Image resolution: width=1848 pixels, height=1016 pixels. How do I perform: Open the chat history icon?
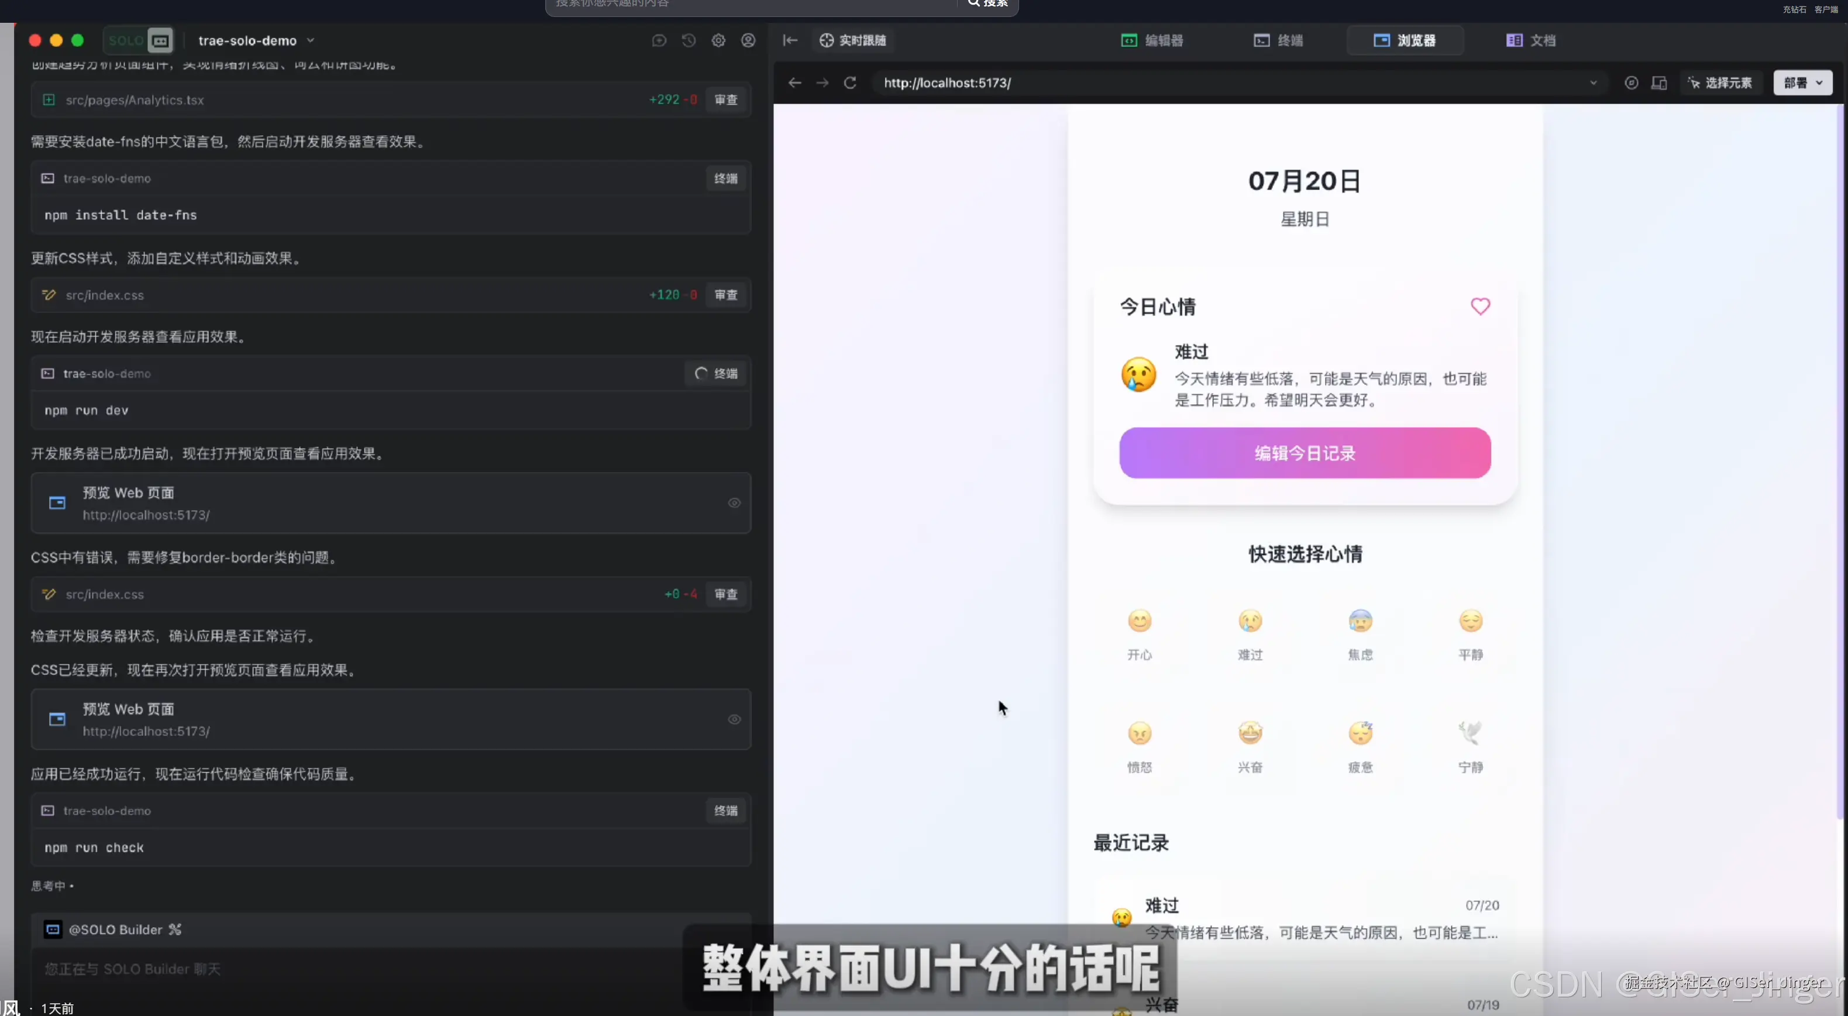pyautogui.click(x=688, y=40)
